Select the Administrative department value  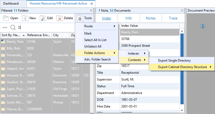[132, 93]
